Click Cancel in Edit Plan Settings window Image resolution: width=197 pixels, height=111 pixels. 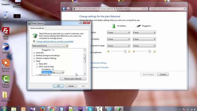[163, 74]
